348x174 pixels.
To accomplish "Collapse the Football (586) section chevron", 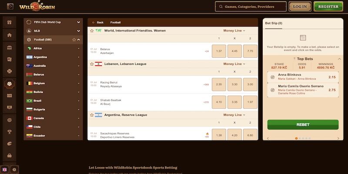I will click(79, 40).
